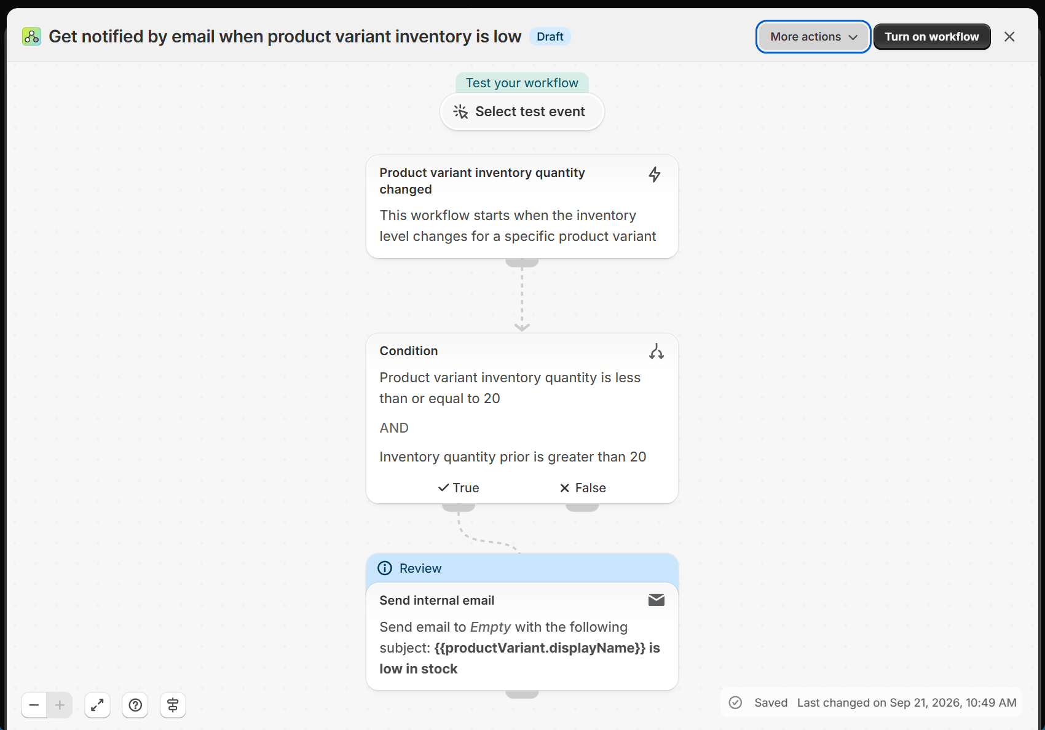Click the Review info icon
This screenshot has height=730, width=1045.
point(385,568)
